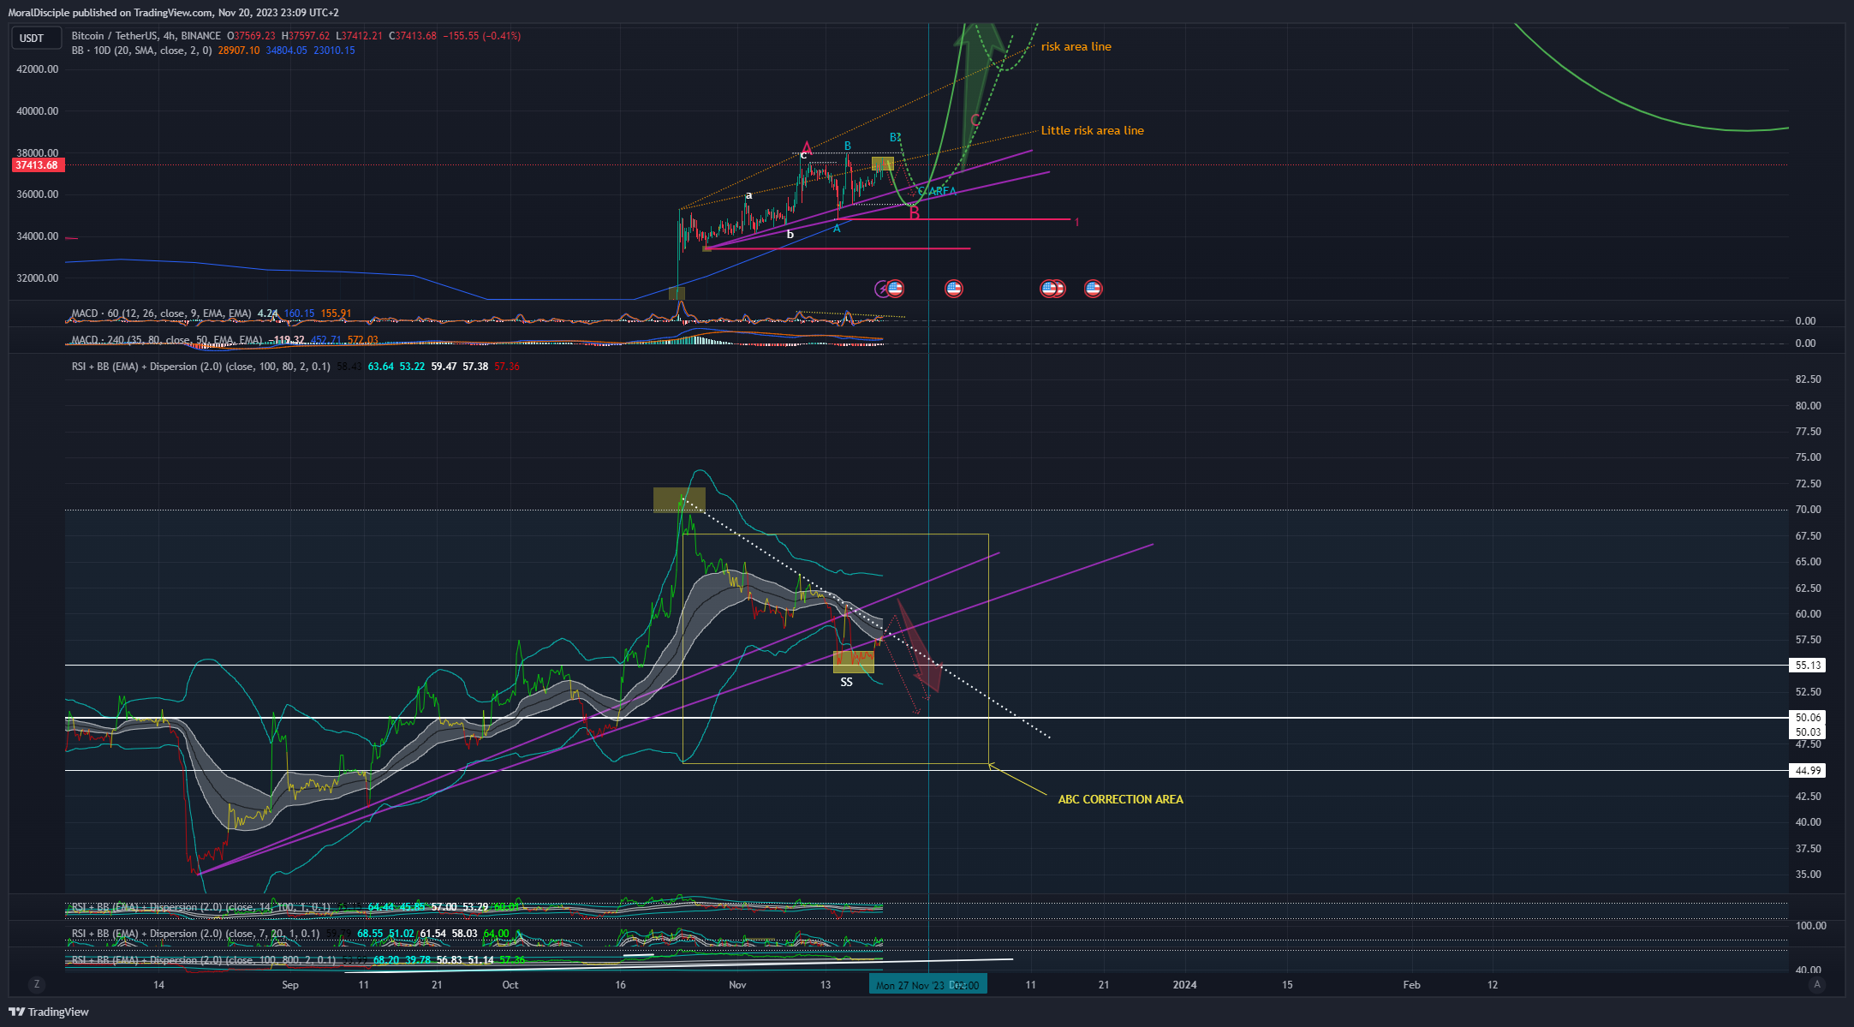Click the white 'a' sub-wave label
Viewport: 1854px width, 1027px height.
click(748, 195)
